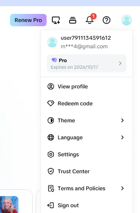The height and width of the screenshot is (213, 140).
Task: Choose Redeem code from the menu
Action: [87, 103]
